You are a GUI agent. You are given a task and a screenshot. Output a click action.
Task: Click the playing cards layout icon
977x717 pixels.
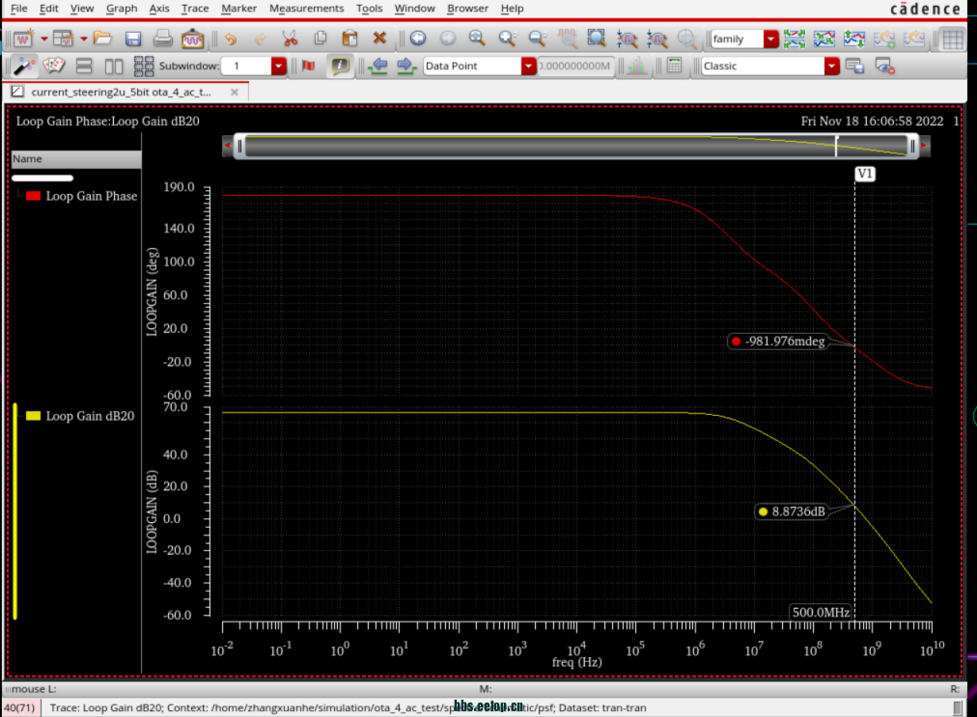point(54,66)
